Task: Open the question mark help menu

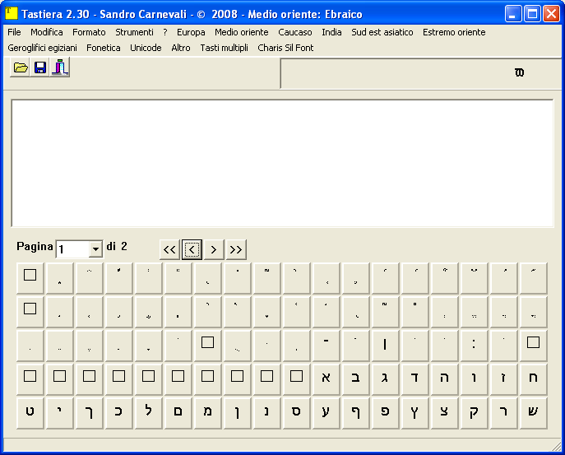Action: click(x=165, y=32)
